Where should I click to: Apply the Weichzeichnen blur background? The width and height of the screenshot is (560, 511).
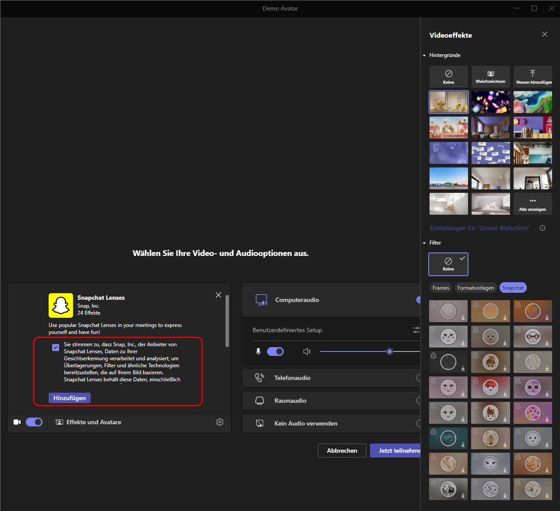(x=491, y=76)
